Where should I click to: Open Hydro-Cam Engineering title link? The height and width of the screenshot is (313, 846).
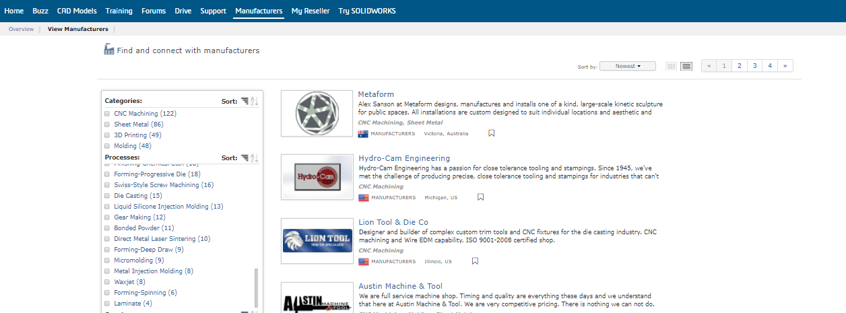pyautogui.click(x=404, y=158)
